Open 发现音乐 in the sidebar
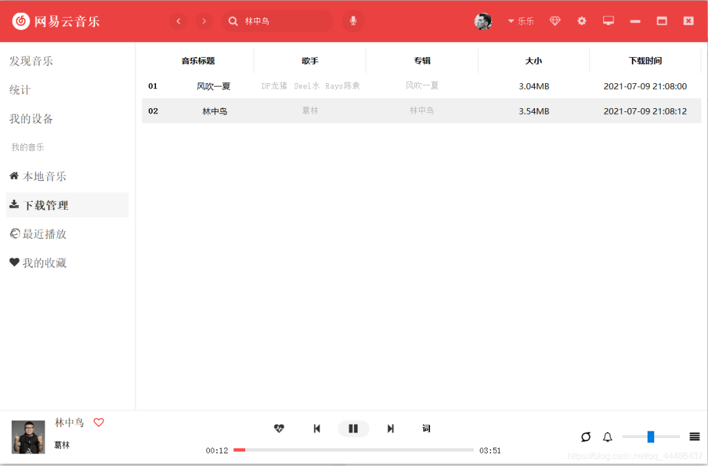The width and height of the screenshot is (708, 466). 31,61
